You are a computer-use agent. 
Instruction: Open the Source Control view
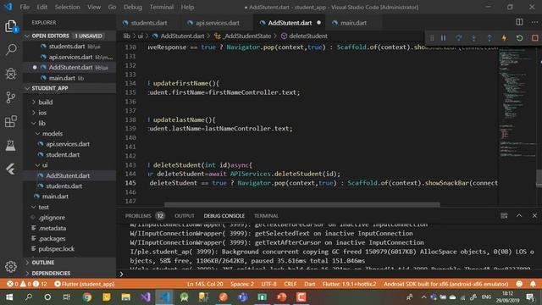click(x=11, y=97)
